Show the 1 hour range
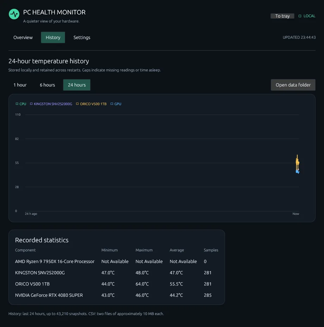324x327 pixels. pos(20,85)
